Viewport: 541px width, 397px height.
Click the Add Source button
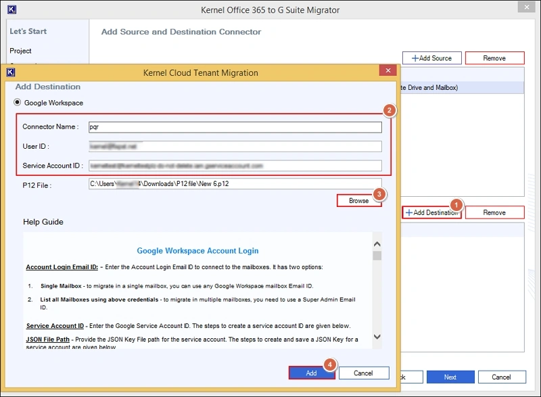431,58
